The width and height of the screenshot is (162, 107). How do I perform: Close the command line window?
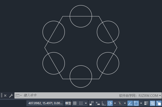coord(5,96)
